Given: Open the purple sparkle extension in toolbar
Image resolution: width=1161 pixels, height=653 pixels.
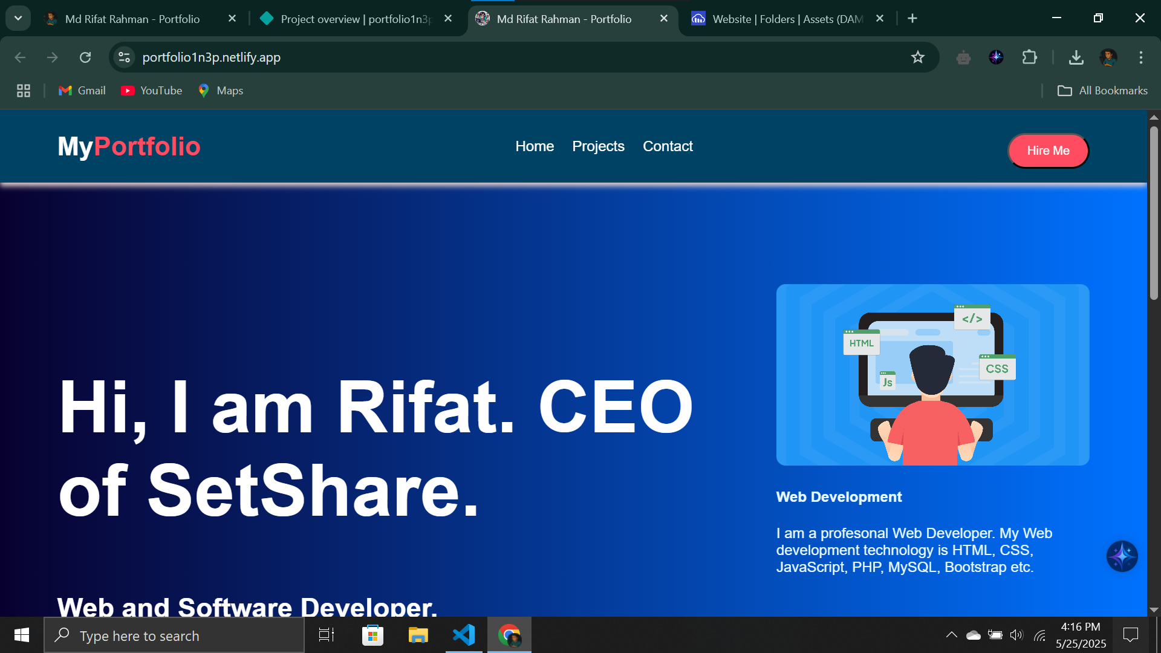Looking at the screenshot, I should pyautogui.click(x=996, y=57).
